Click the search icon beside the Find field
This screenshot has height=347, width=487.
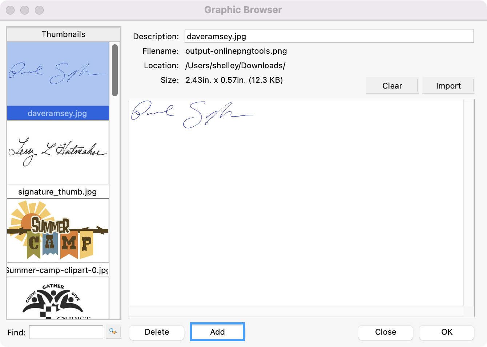113,332
